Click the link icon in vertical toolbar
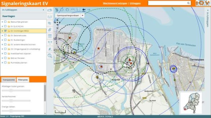This screenshot has width=211, height=118. click(x=50, y=30)
